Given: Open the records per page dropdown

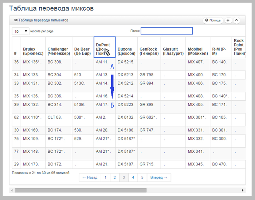Looking at the screenshot, I should tap(20, 31).
